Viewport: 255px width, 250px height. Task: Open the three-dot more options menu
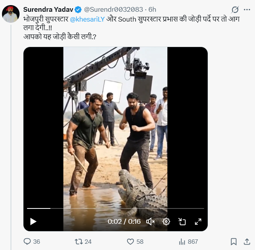tap(246, 9)
